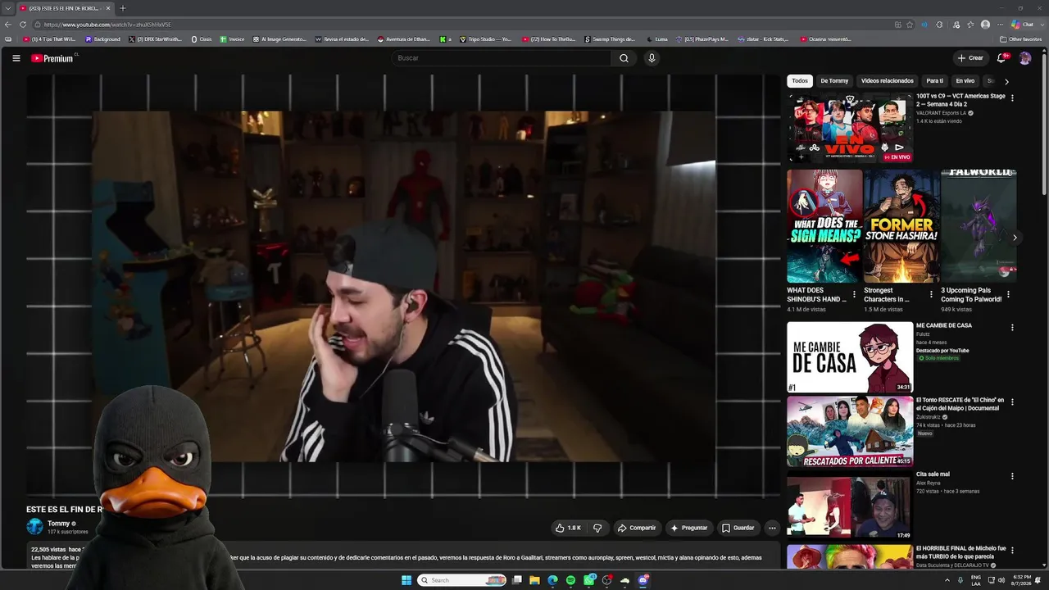Viewport: 1049px width, 590px height.
Task: Open options for El HORRIBLE FINAL video
Action: tap(1012, 551)
